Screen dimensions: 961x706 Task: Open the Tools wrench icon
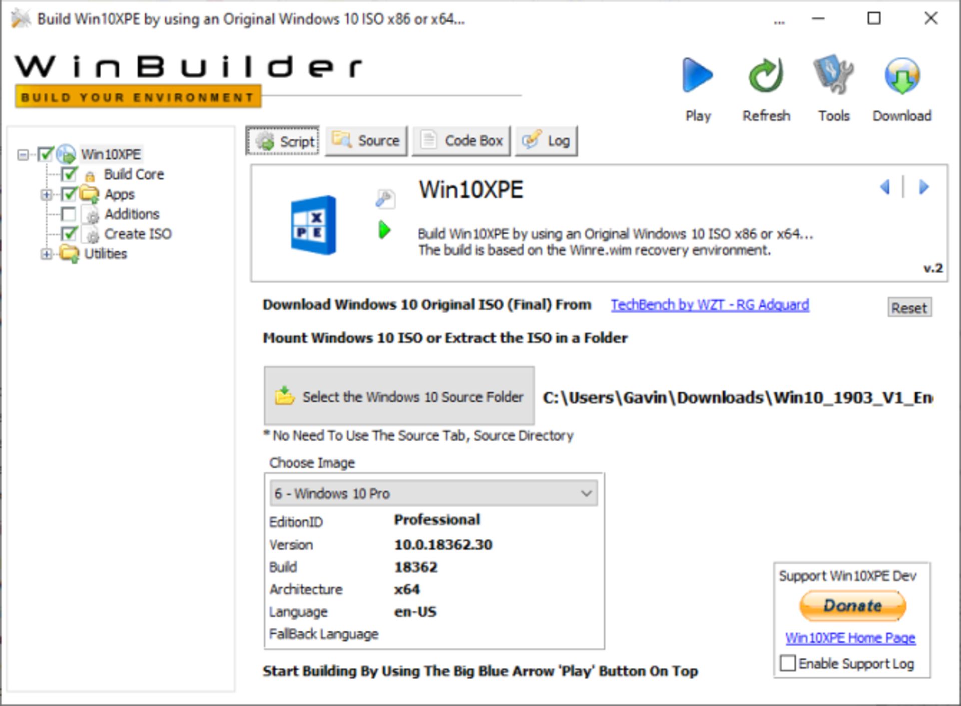pos(833,76)
